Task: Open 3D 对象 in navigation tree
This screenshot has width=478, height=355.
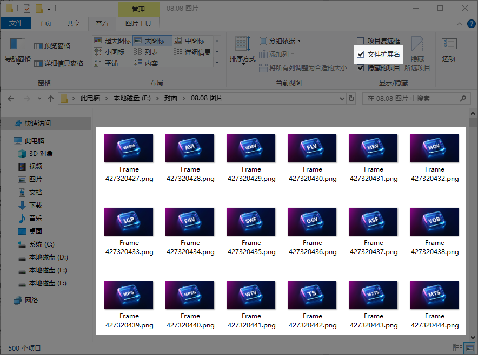Action: tap(35, 154)
